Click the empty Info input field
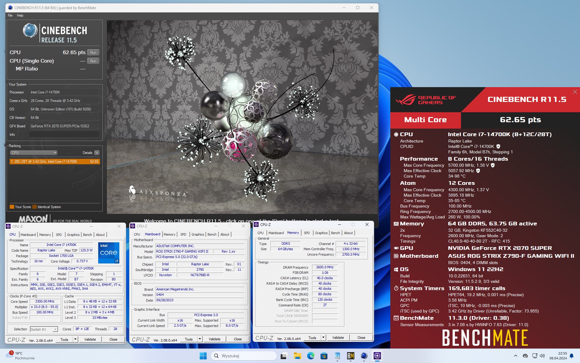The height and width of the screenshot is (363, 580). (x=64, y=135)
